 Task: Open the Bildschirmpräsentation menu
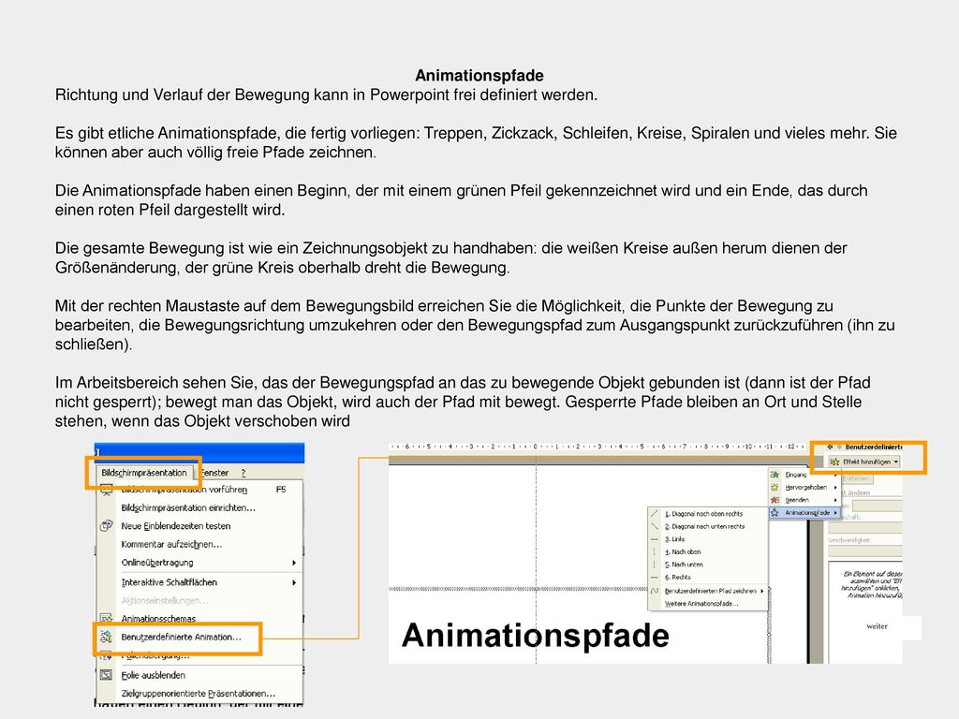coord(144,473)
